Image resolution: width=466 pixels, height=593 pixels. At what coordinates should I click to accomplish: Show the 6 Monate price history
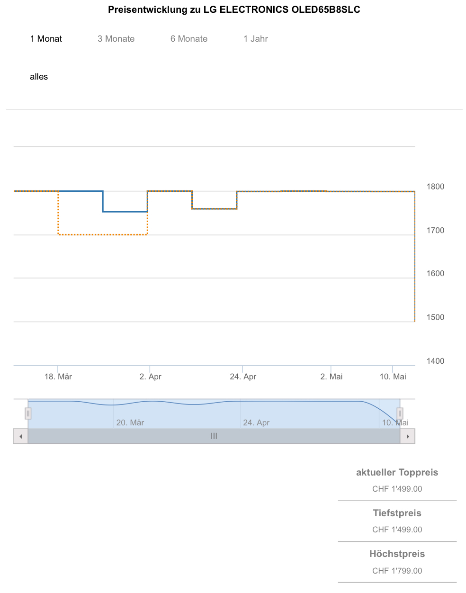(x=189, y=39)
